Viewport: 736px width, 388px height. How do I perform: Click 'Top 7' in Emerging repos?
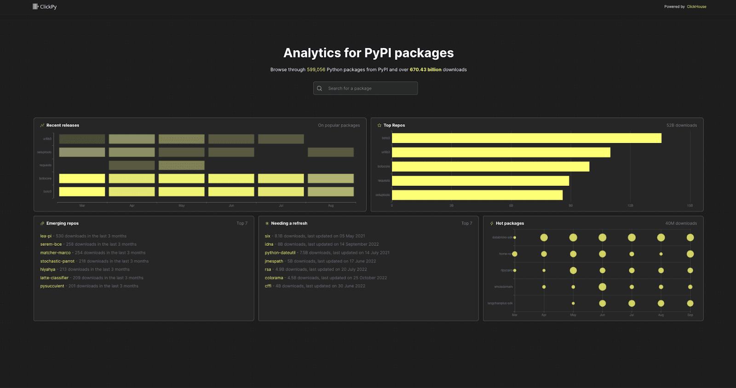click(242, 223)
